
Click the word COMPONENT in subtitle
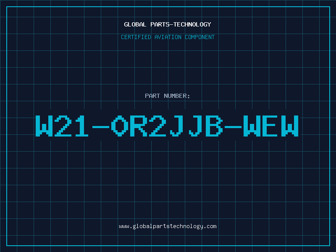point(199,37)
